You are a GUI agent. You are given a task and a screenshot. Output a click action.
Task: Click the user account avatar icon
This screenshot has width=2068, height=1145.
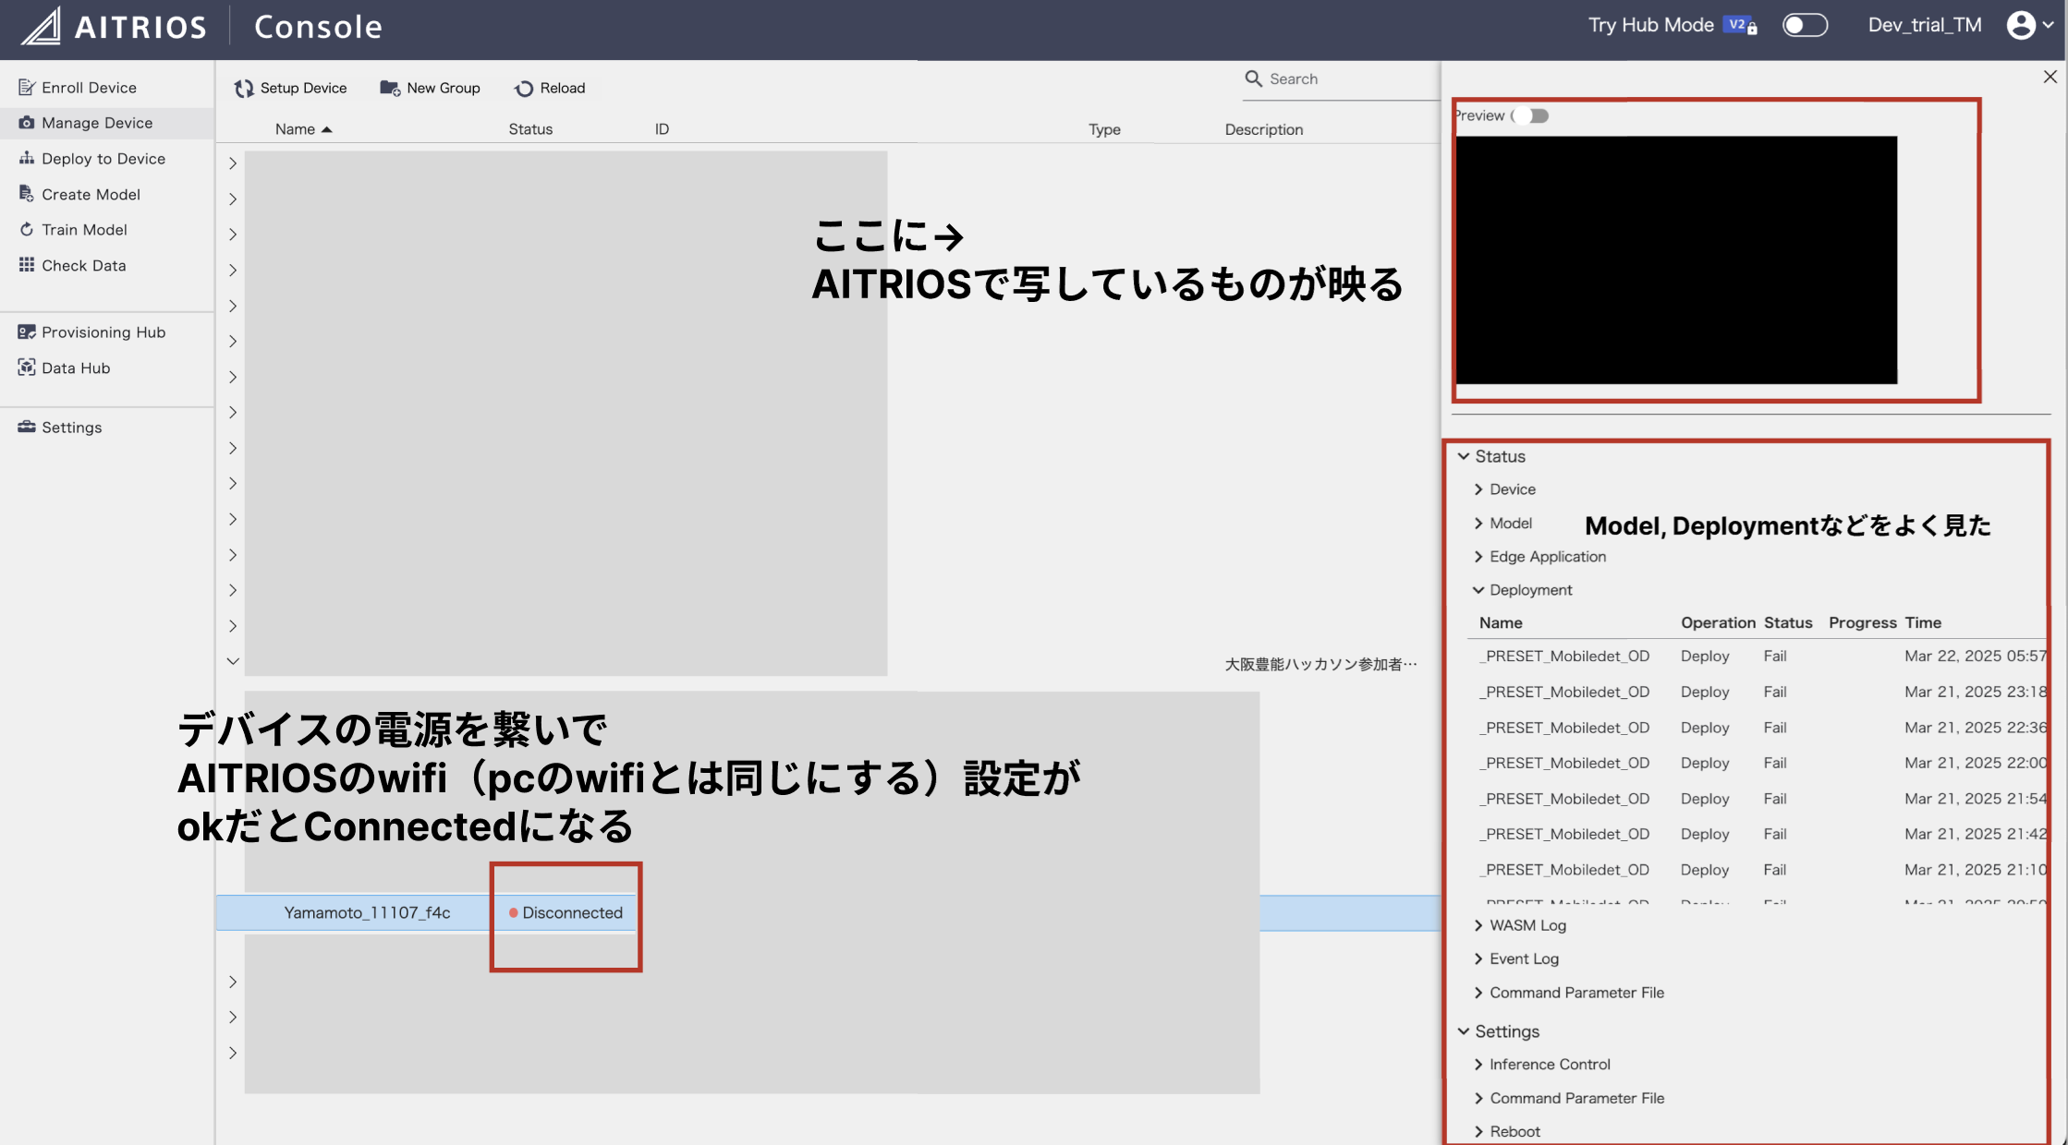(2021, 25)
